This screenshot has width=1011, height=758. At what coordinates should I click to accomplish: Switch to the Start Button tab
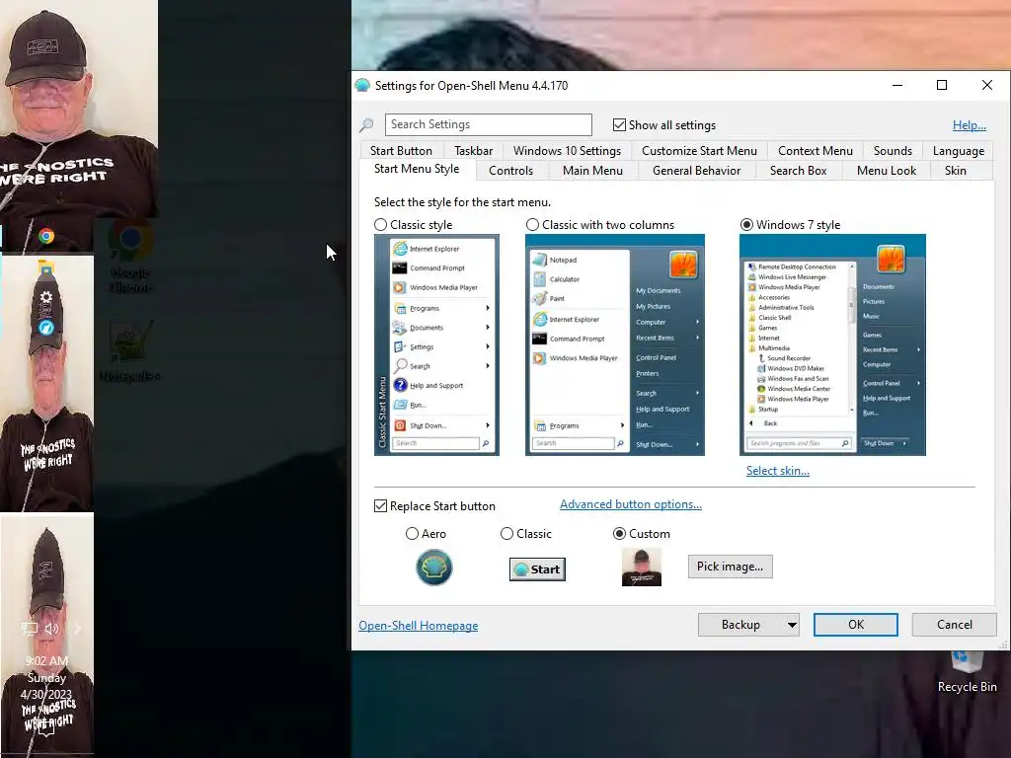(401, 151)
